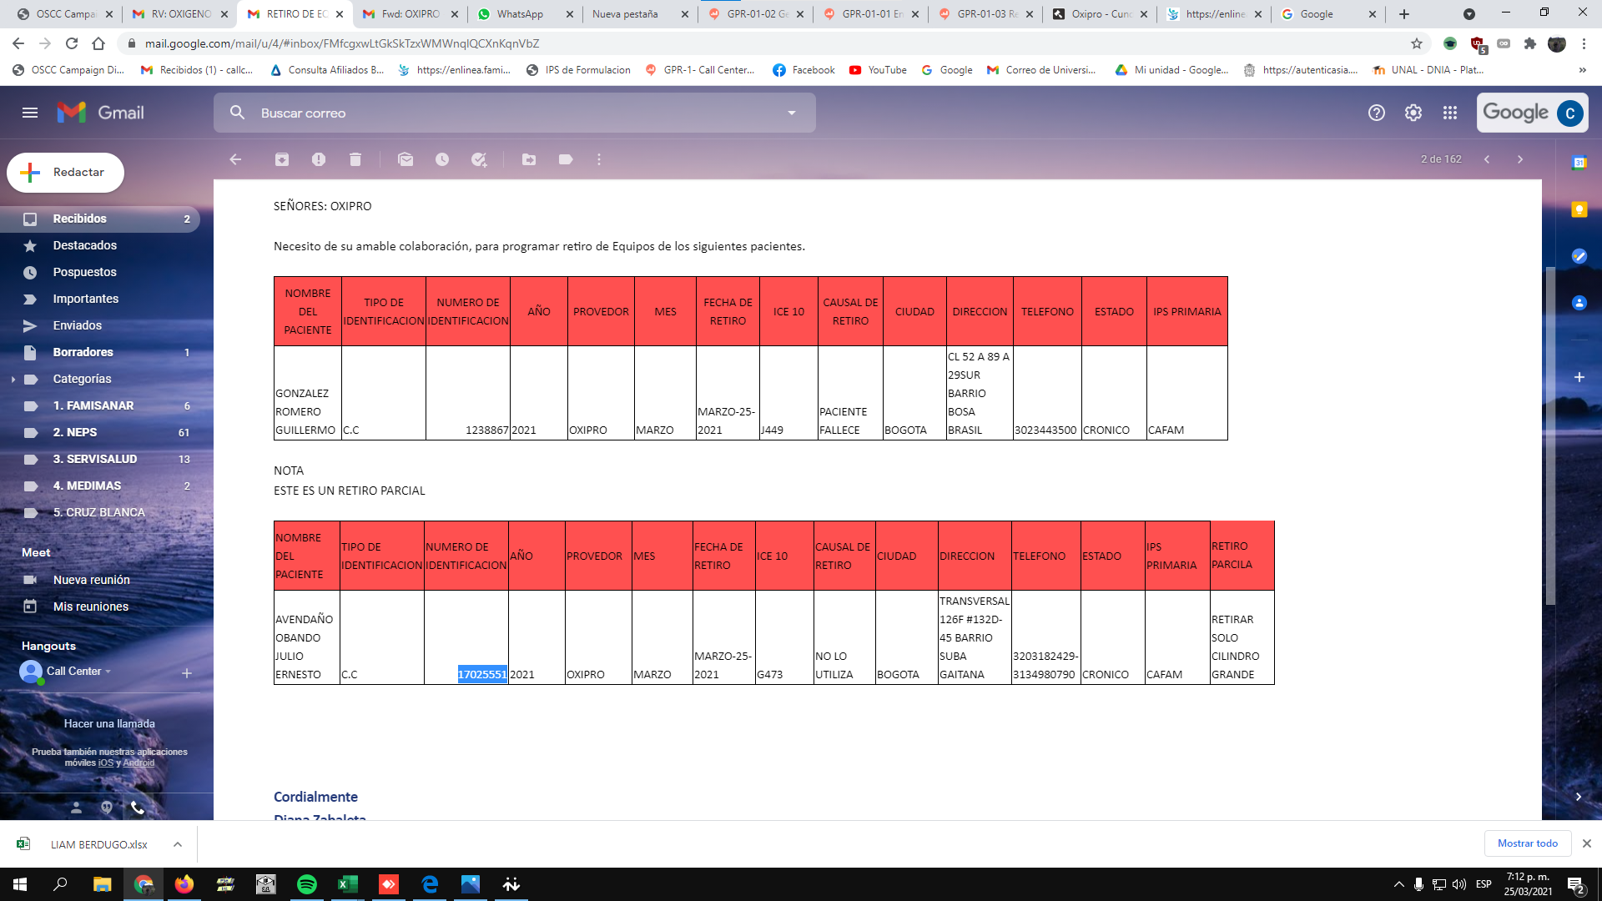Open Windows Start menu
The height and width of the screenshot is (901, 1602).
click(20, 884)
